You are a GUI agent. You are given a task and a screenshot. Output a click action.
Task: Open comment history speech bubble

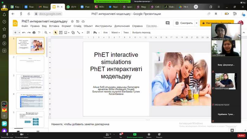click(x=168, y=23)
